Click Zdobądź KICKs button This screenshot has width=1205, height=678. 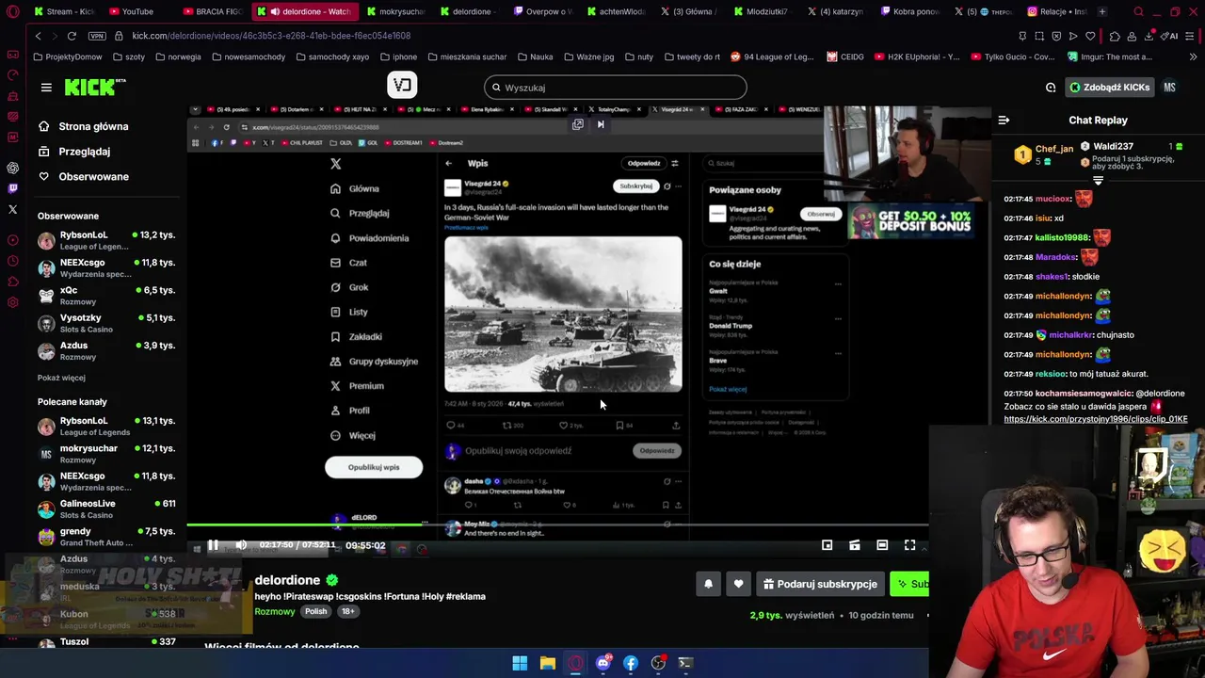(1109, 88)
